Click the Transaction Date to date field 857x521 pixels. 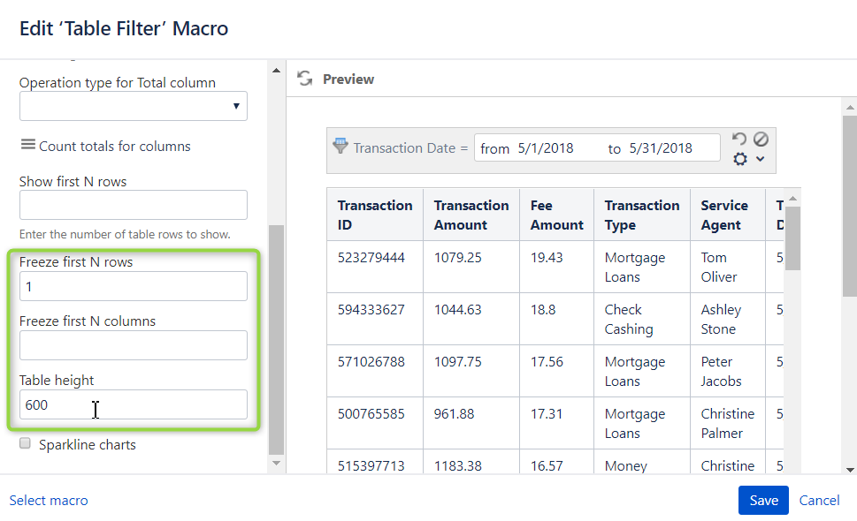tap(661, 148)
